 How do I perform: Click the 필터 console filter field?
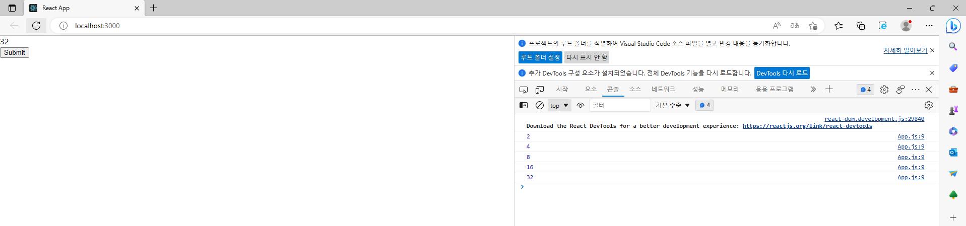620,105
